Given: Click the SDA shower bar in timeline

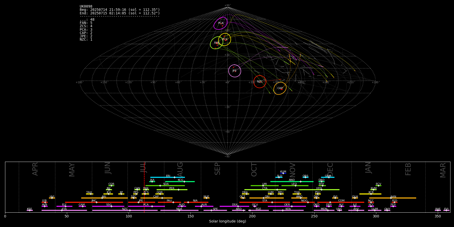Looking at the screenshot, I should tap(165, 186).
